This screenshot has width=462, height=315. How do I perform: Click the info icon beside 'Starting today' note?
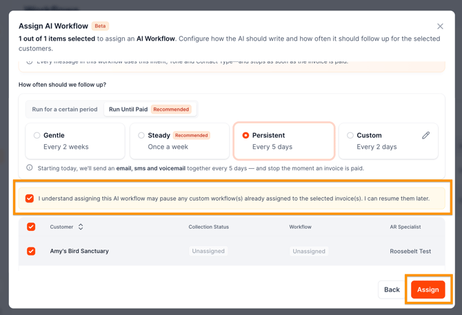(30, 167)
